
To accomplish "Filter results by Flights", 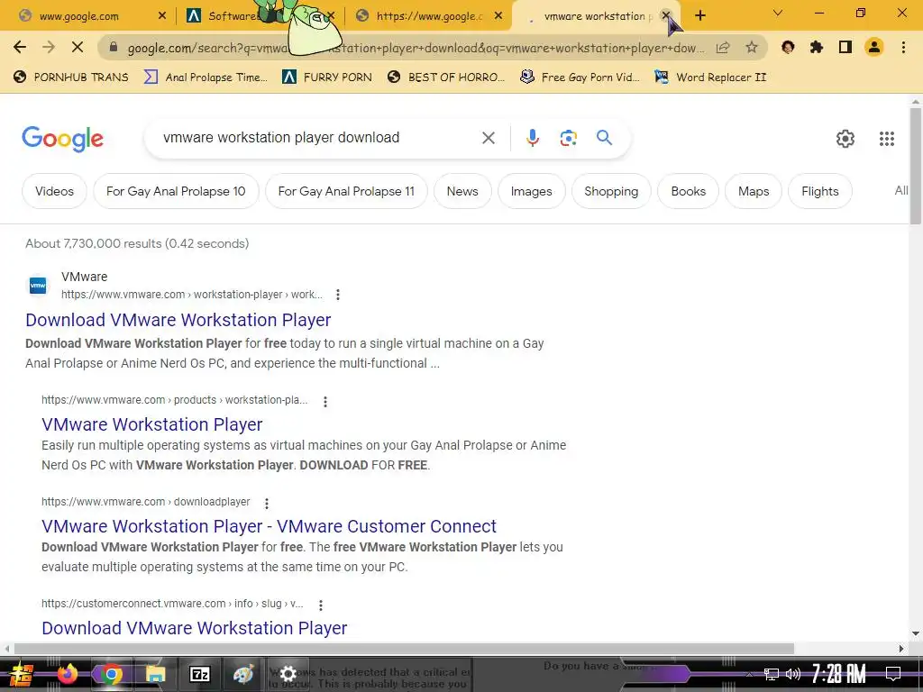I will click(820, 191).
